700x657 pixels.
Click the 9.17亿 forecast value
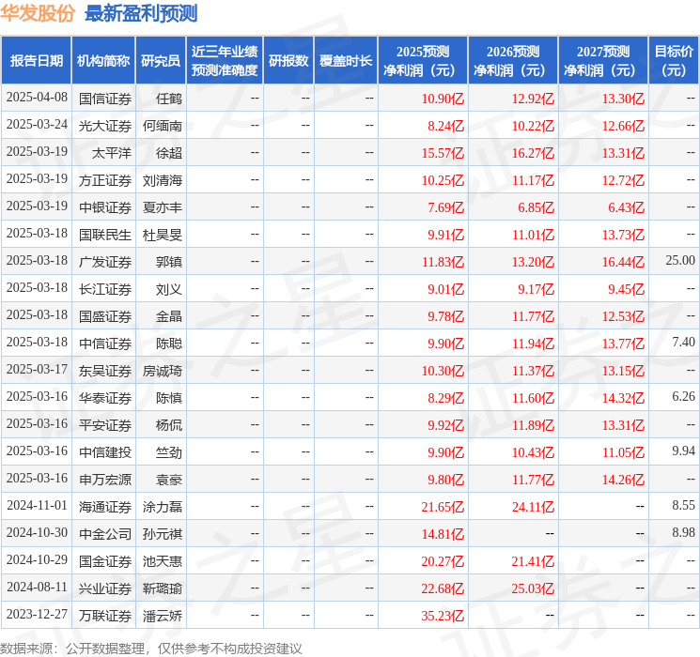click(x=537, y=289)
